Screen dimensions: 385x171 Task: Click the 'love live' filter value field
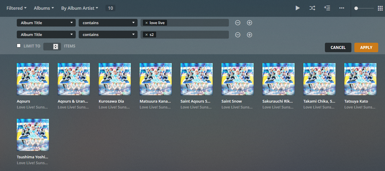(185, 23)
